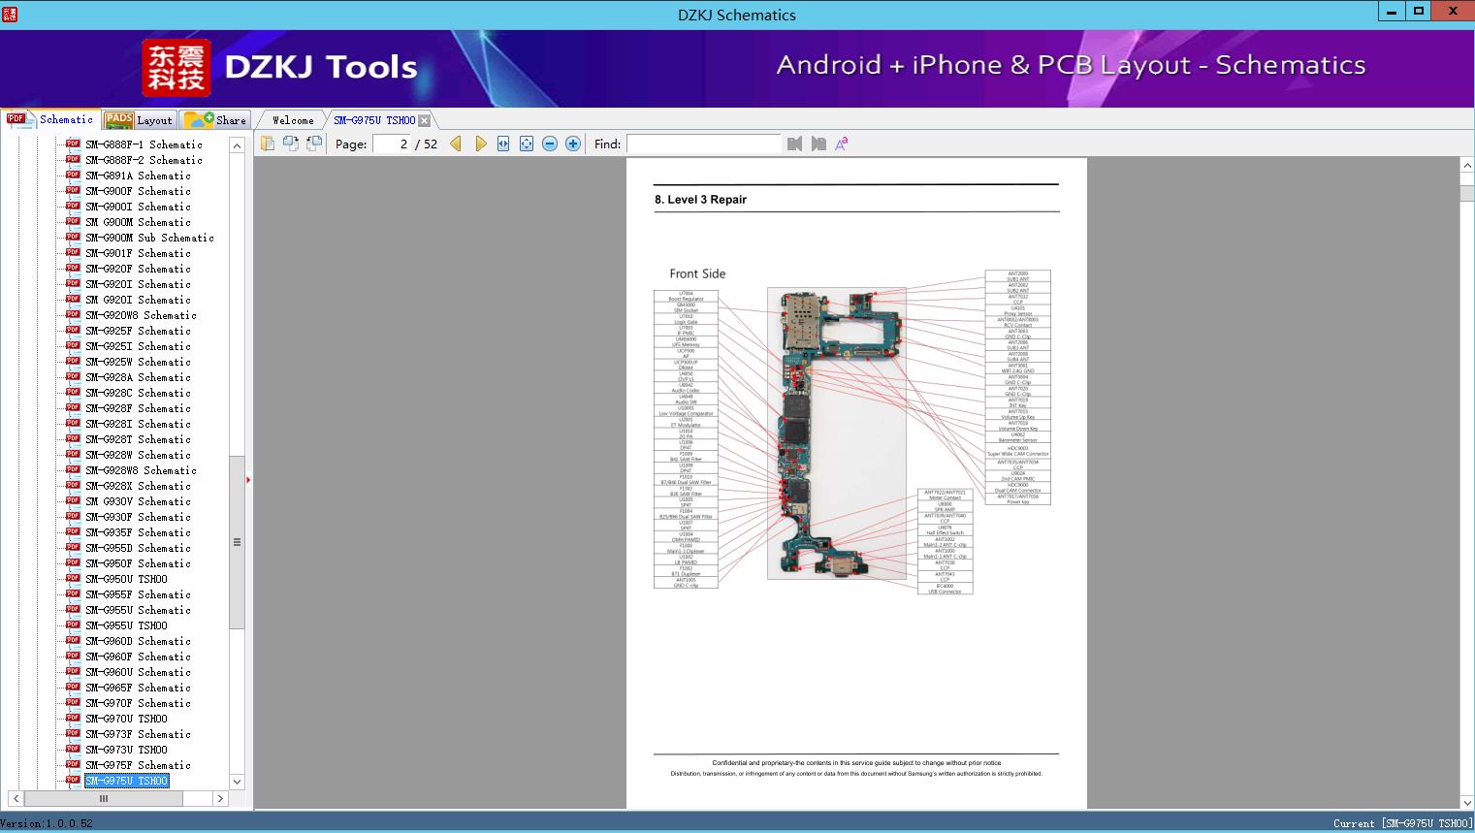Click PDF icon beside SM-G975F Schematic
Image resolution: width=1475 pixels, height=833 pixels.
[x=73, y=764]
